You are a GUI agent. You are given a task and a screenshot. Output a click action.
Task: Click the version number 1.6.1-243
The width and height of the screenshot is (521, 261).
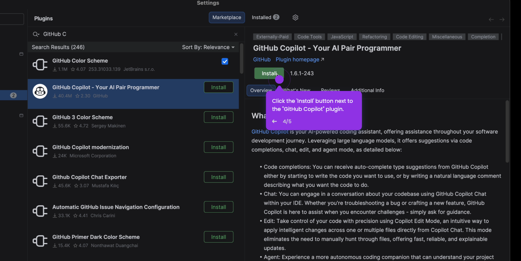(x=302, y=73)
